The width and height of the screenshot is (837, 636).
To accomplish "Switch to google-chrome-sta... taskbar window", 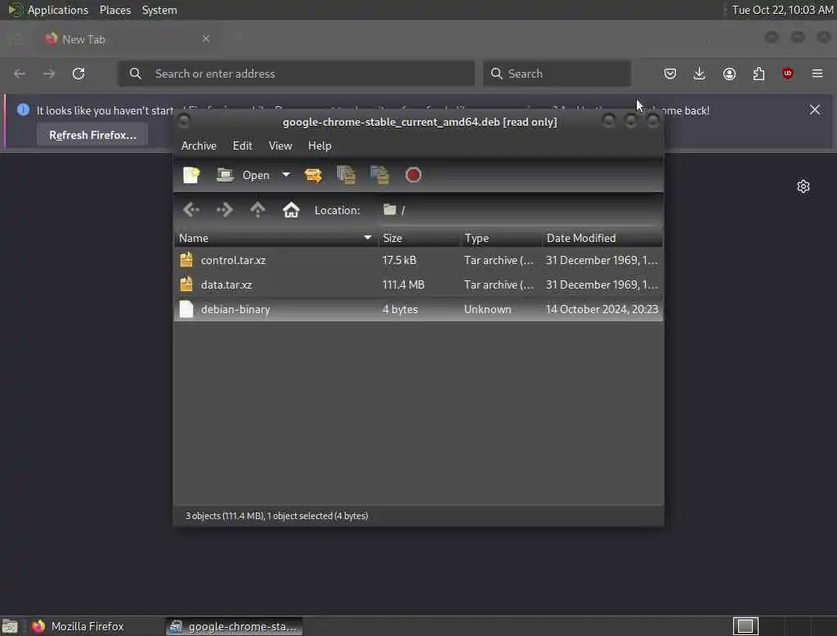I will coord(234,626).
